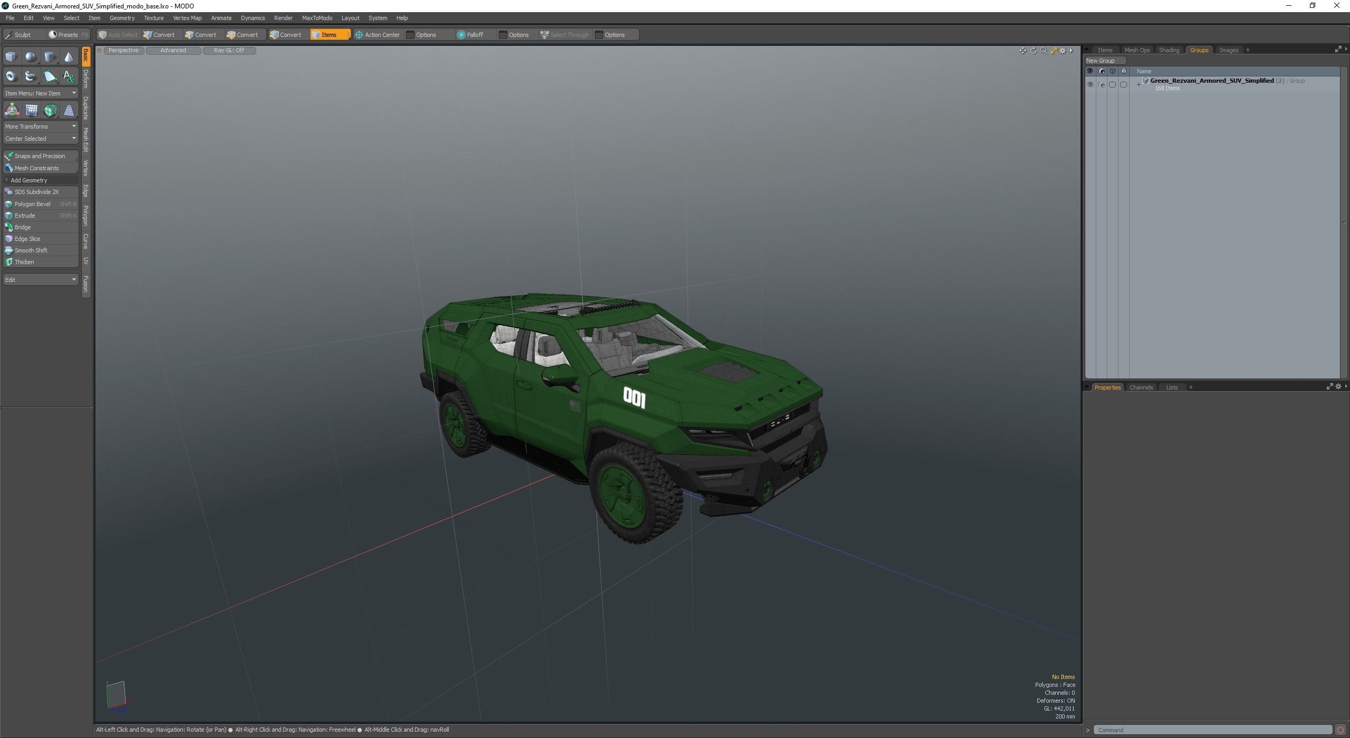Click the Groups panel expand-window icon
Screen dimensions: 1350x738
pos(1338,49)
